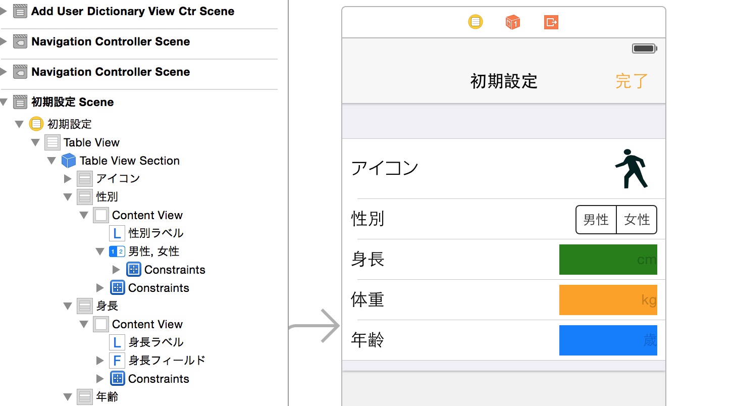The height and width of the screenshot is (406, 735).
Task: Click the walking person icon image
Action: pos(632,169)
